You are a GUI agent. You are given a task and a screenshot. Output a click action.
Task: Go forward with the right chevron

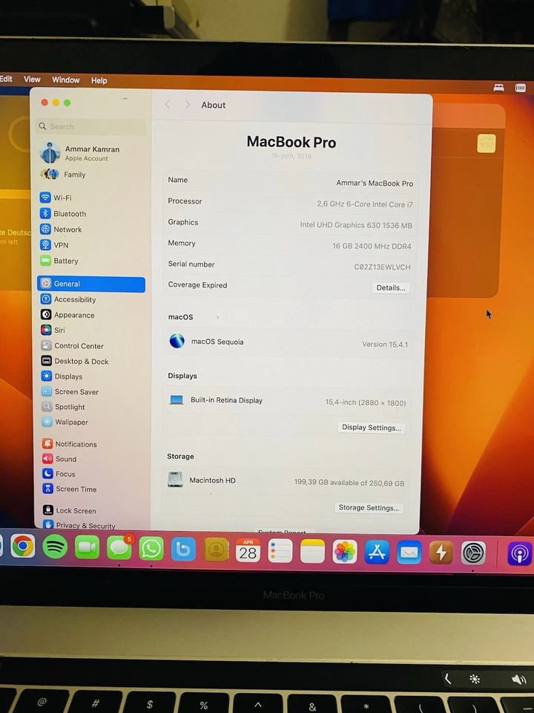[x=187, y=105]
